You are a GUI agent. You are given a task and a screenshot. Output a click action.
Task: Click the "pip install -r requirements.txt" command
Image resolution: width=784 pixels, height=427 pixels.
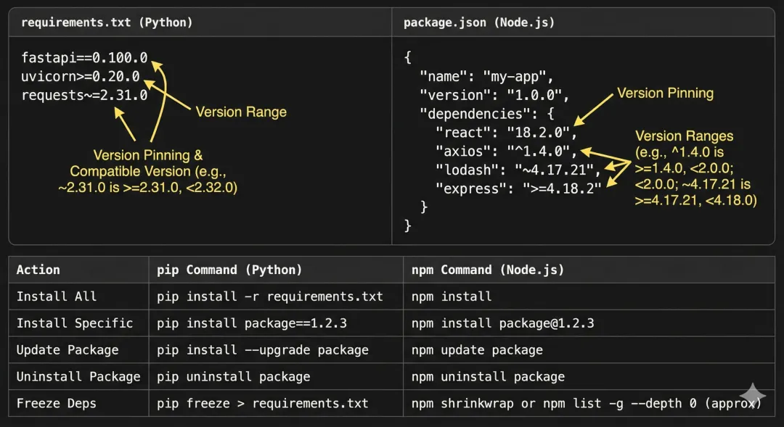(270, 297)
